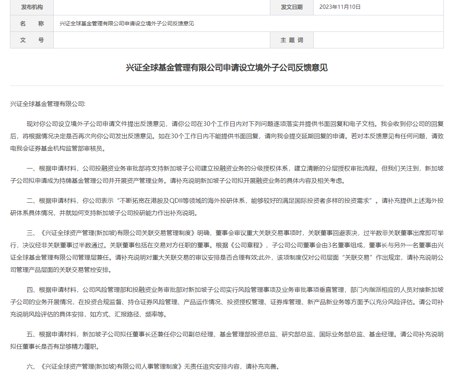Select the date 2023年11月10日
Image resolution: width=453 pixels, height=382 pixels.
pyautogui.click(x=340, y=7)
